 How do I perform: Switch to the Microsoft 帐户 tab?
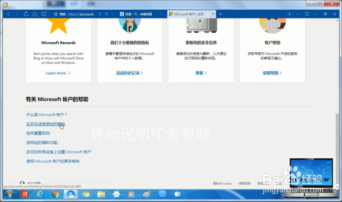click(190, 14)
